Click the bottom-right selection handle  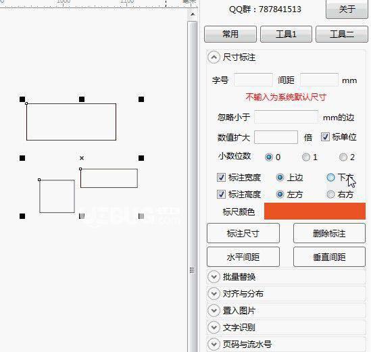pyautogui.click(x=141, y=216)
